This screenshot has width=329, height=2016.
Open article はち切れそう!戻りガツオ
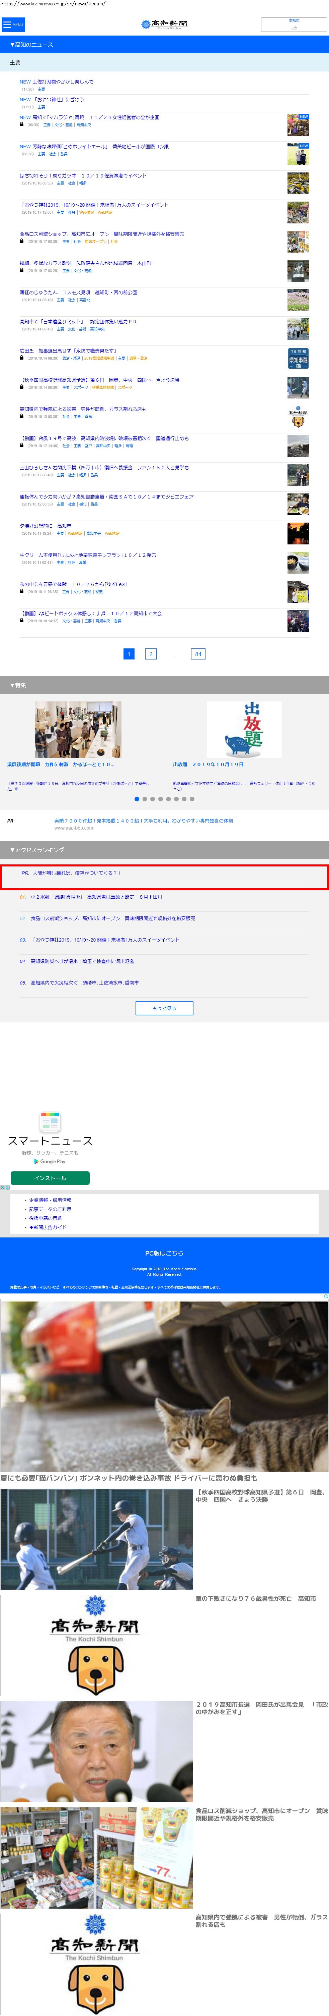pyautogui.click(x=83, y=175)
